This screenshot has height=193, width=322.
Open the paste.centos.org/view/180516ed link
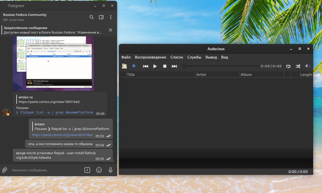point(49,102)
